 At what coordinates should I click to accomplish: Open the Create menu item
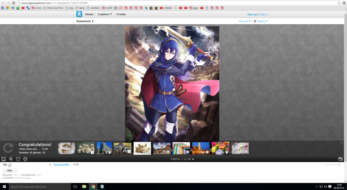[x=121, y=14]
